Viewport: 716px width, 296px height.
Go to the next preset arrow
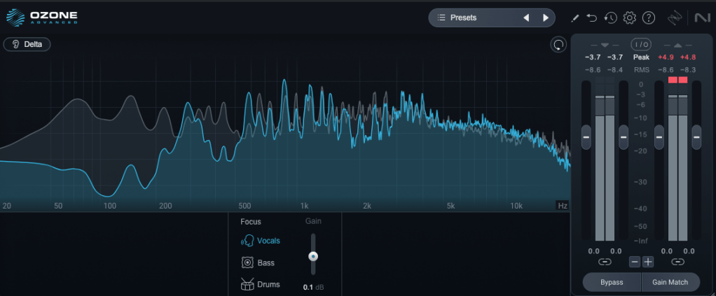point(545,17)
